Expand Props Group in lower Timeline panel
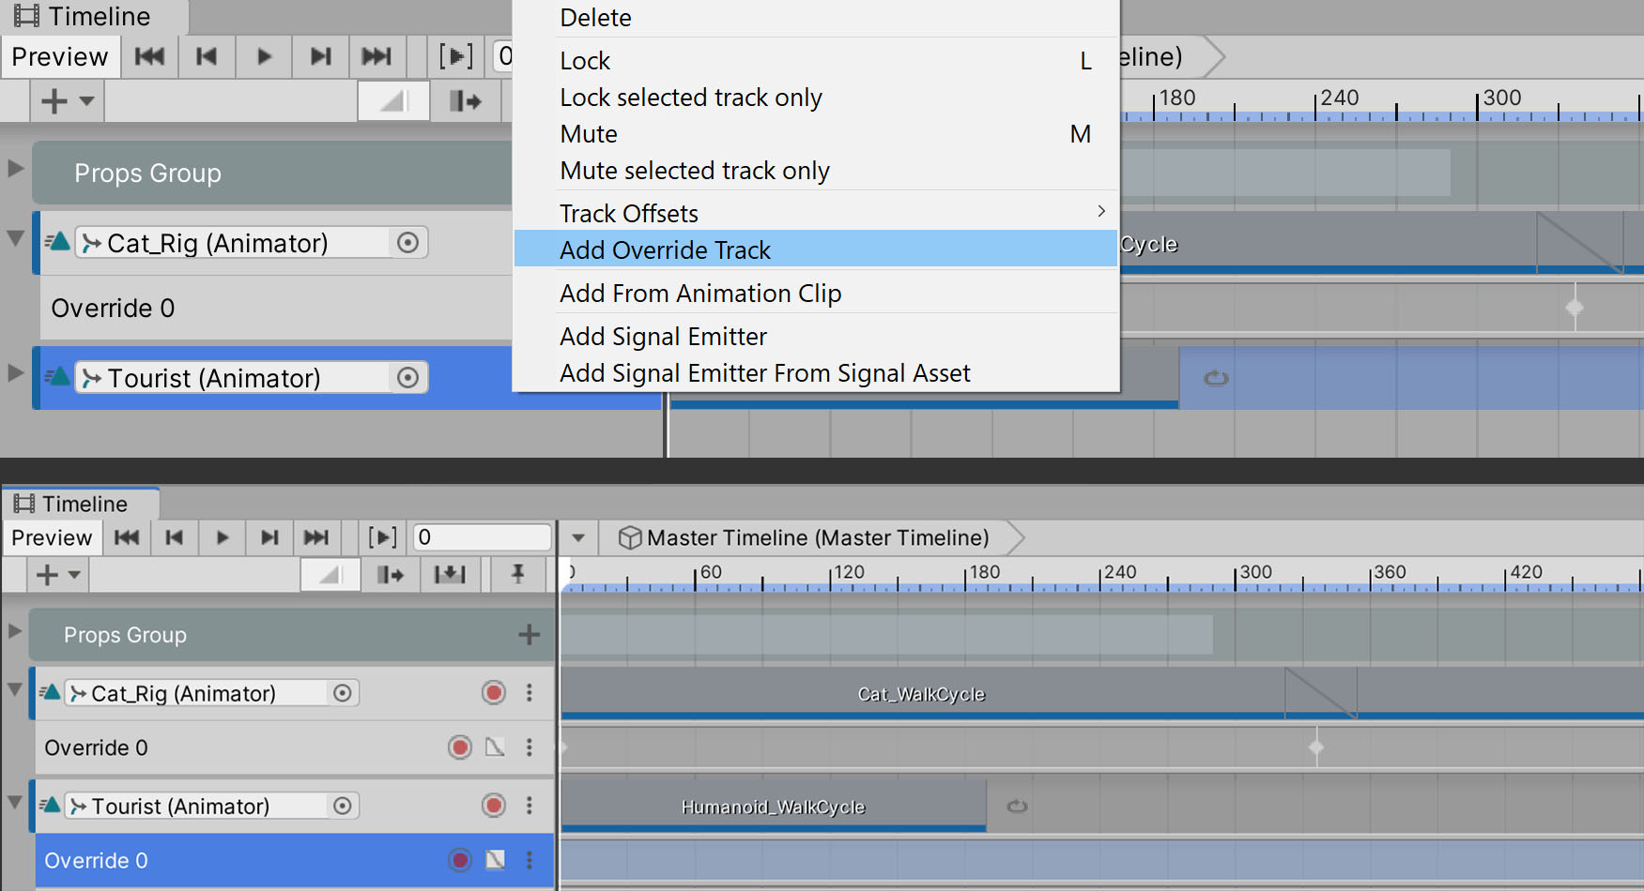Viewport: 1644px width, 891px height. 15,631
